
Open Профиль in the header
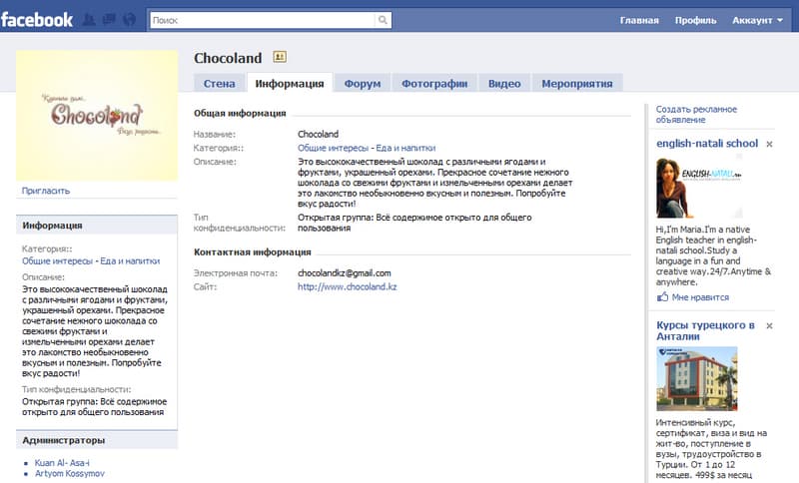point(695,20)
